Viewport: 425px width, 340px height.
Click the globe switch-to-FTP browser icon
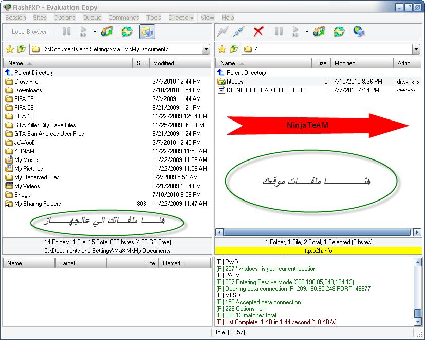359,32
